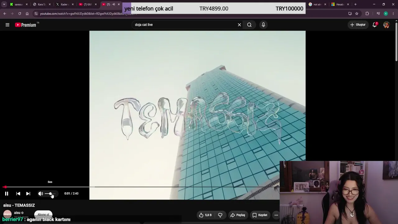The width and height of the screenshot is (398, 224).
Task: Pause the video
Action: point(7,194)
